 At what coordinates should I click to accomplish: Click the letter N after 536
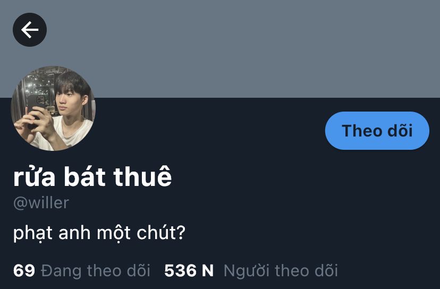point(208,270)
